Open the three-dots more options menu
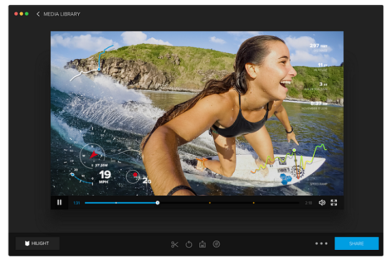The height and width of the screenshot is (270, 391). pos(321,243)
